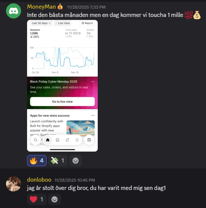Tap the store icon in bottom bar
This screenshot has width=206, height=208.
(x=89, y=140)
